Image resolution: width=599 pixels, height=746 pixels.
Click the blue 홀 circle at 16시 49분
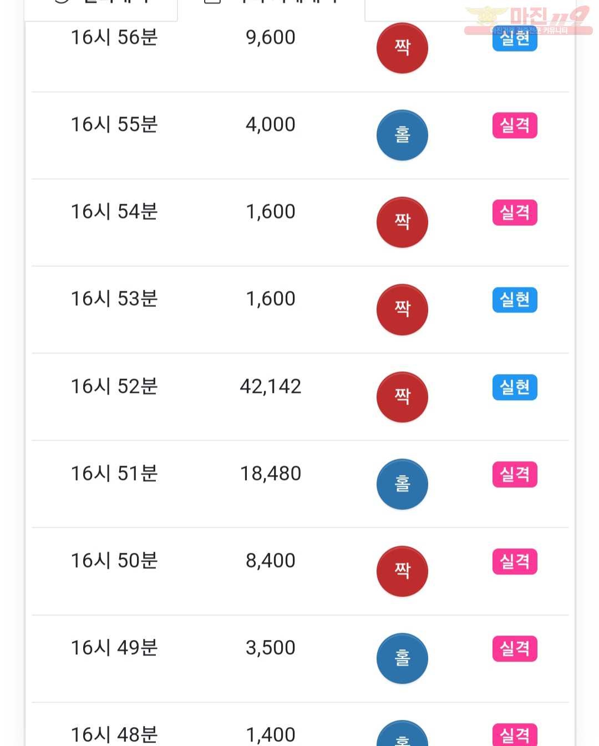[x=402, y=658]
